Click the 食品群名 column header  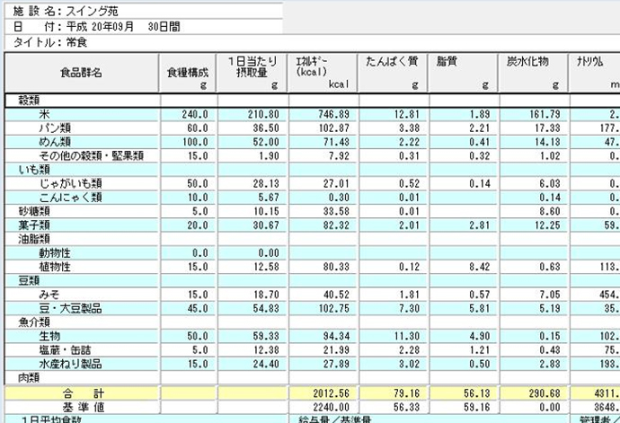pyautogui.click(x=81, y=73)
